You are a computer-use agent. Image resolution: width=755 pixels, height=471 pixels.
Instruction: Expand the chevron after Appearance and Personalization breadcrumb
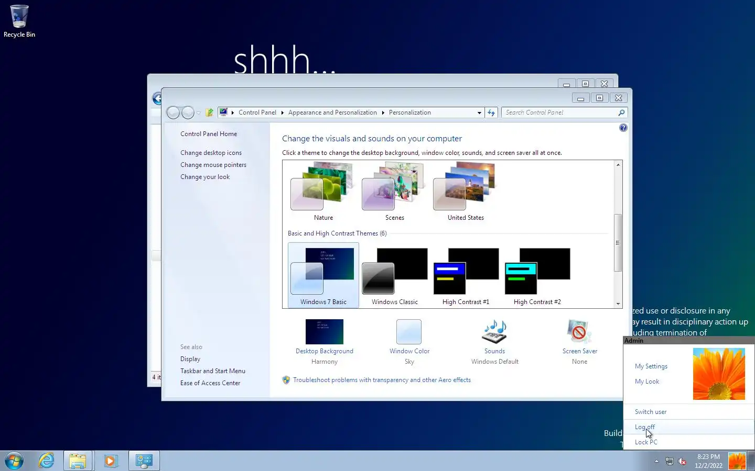(x=383, y=113)
